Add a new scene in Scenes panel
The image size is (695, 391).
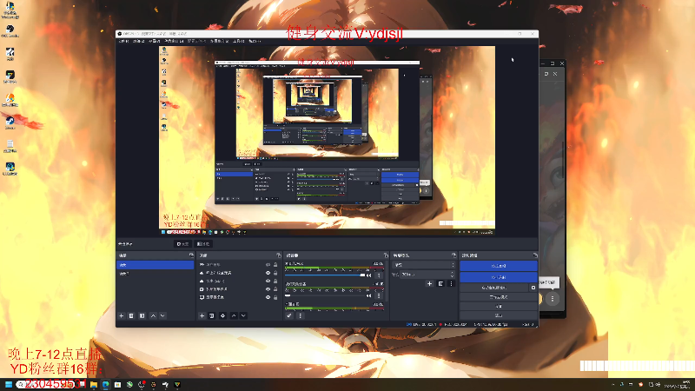(122, 315)
